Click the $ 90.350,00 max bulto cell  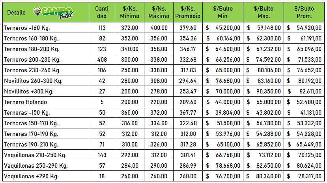[263, 91]
